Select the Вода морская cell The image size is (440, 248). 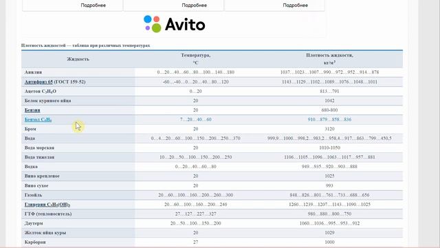click(x=78, y=148)
